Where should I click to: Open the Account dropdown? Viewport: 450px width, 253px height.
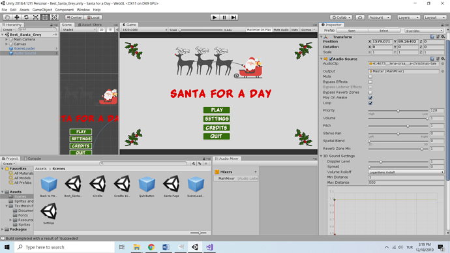(380, 18)
